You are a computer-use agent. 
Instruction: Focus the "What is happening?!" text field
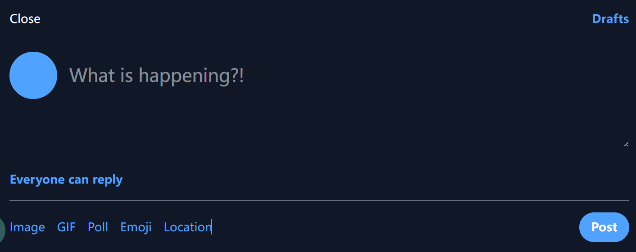349,98
